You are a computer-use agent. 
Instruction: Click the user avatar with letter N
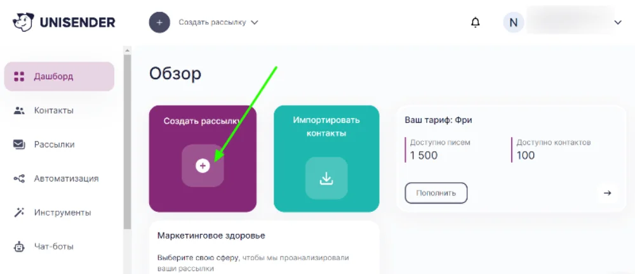pos(513,22)
